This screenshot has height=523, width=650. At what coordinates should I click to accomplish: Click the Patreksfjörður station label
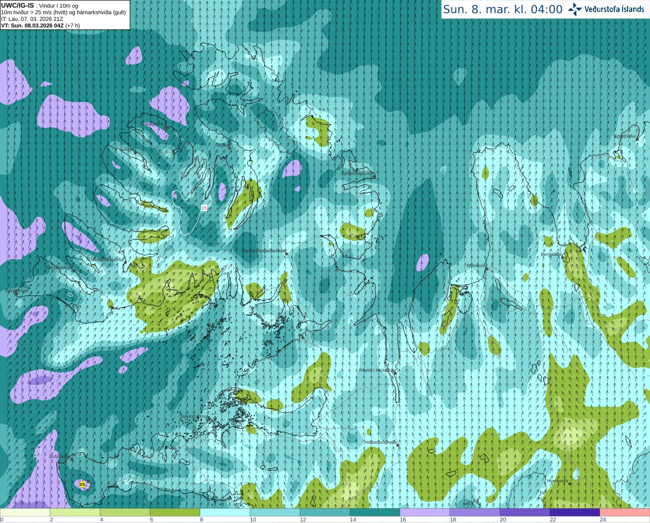click(x=59, y=268)
